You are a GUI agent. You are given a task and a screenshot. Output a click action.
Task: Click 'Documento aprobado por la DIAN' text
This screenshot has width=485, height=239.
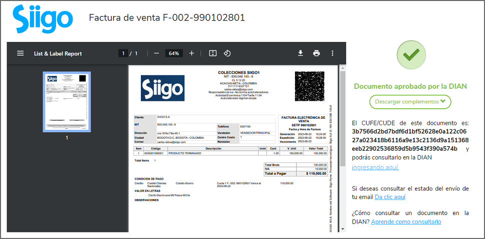point(410,86)
